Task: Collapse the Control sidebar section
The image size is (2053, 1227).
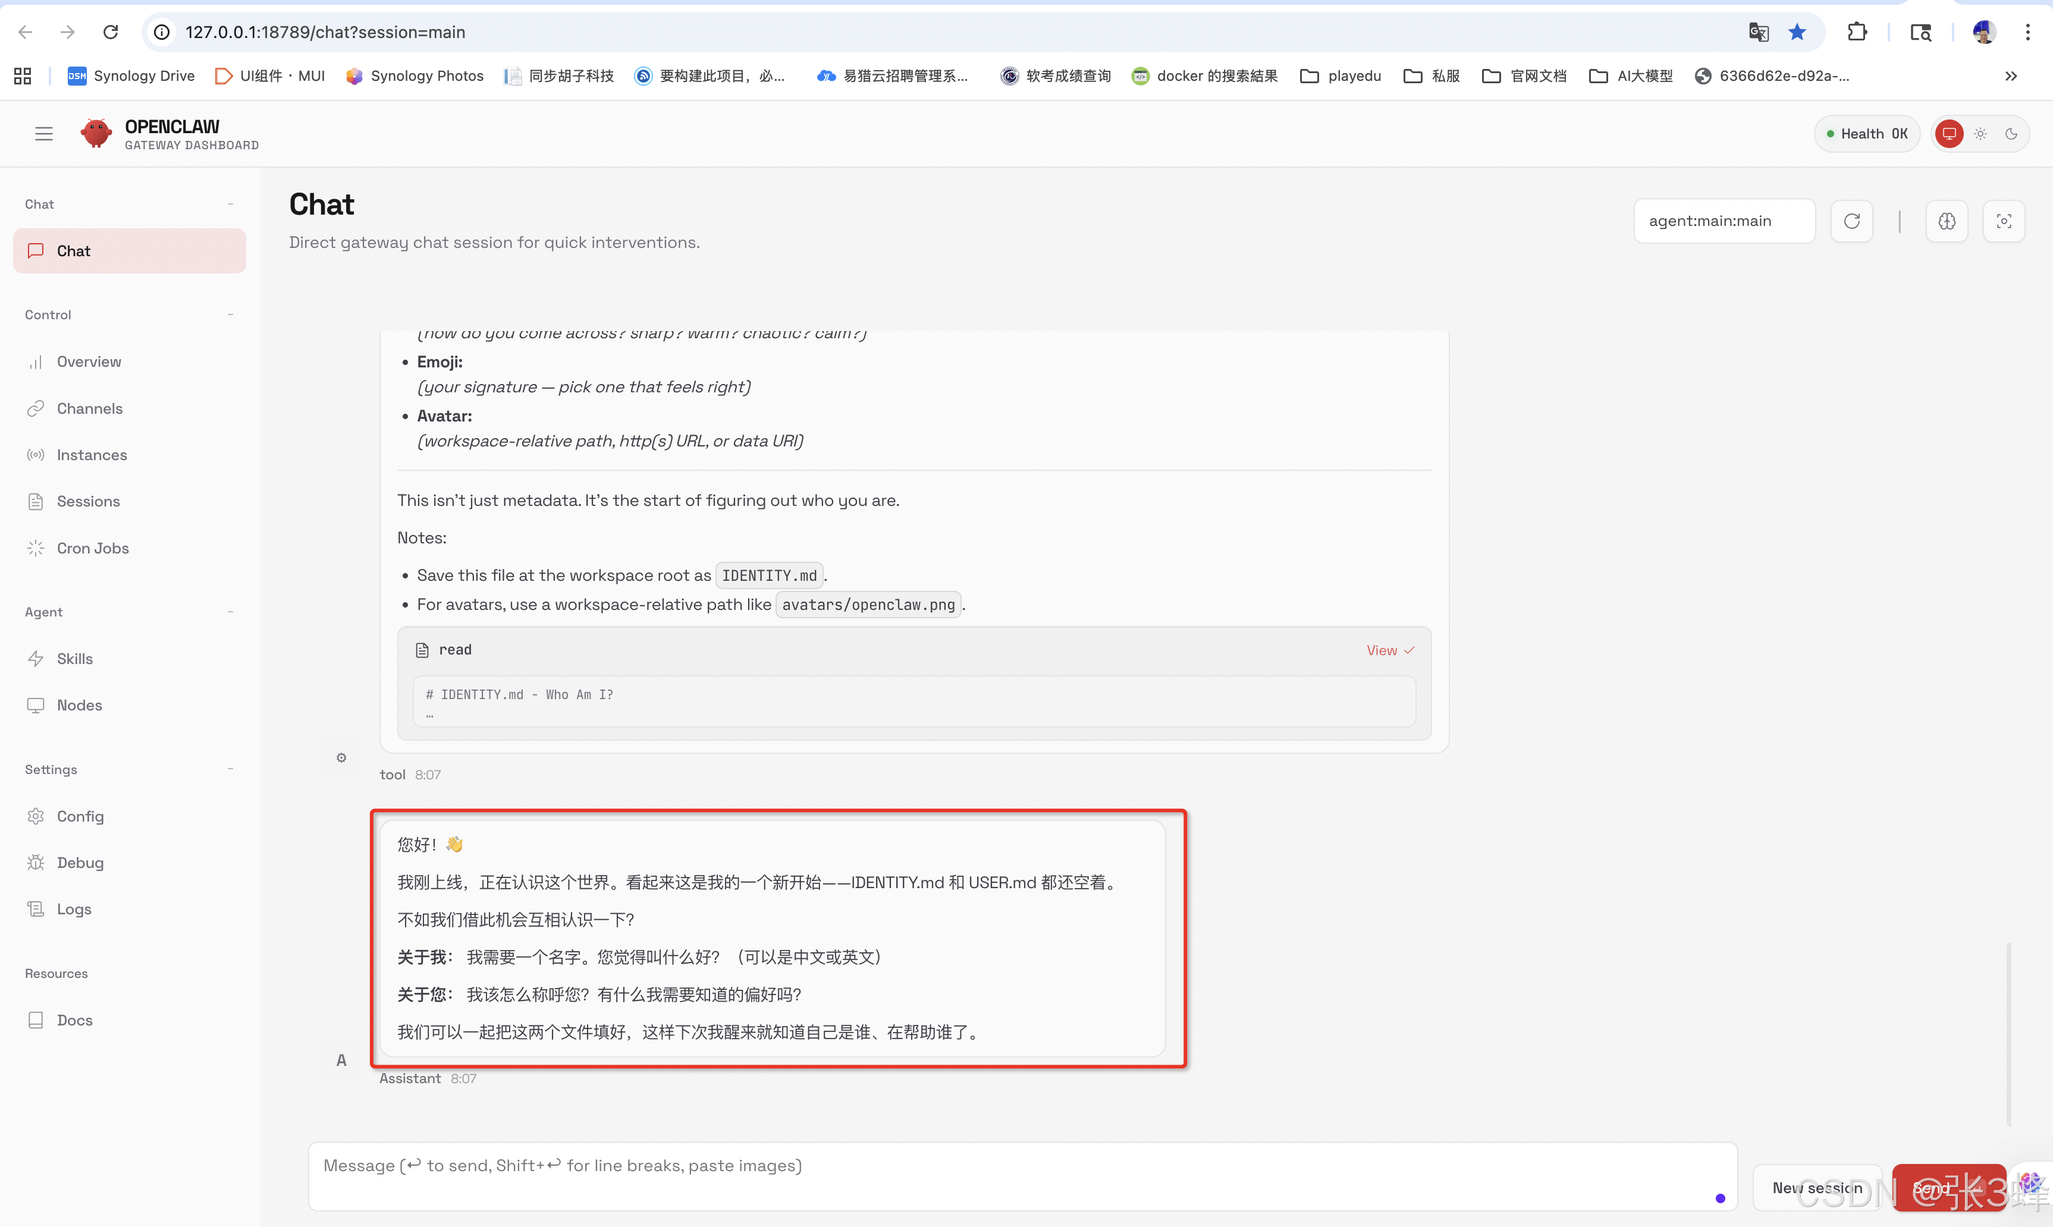Action: tap(230, 314)
